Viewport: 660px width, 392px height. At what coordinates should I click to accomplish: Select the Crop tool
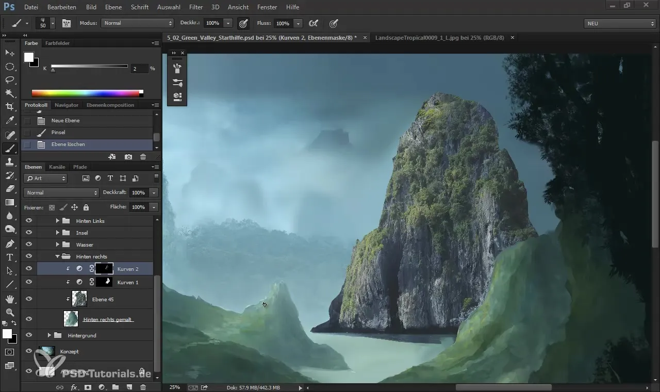(9, 107)
